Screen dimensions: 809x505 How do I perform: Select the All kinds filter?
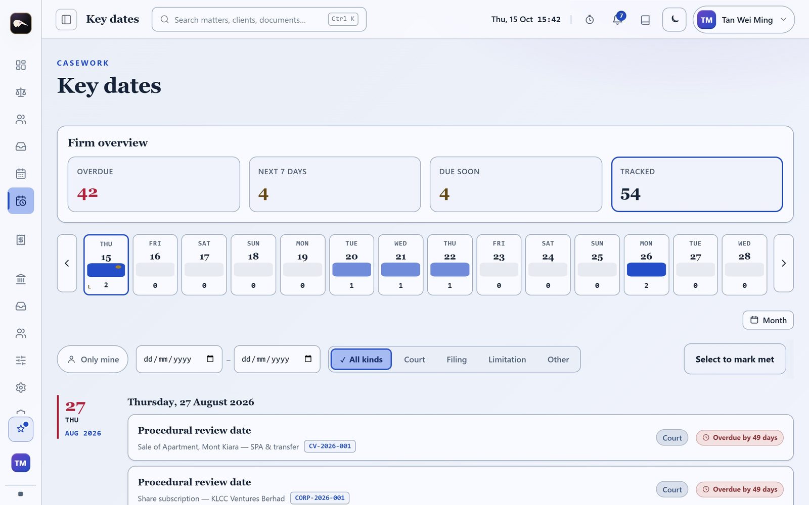[361, 360]
